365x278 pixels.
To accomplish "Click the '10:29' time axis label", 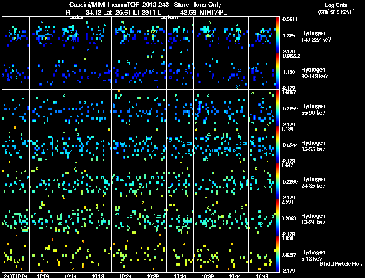I will pos(153,276).
